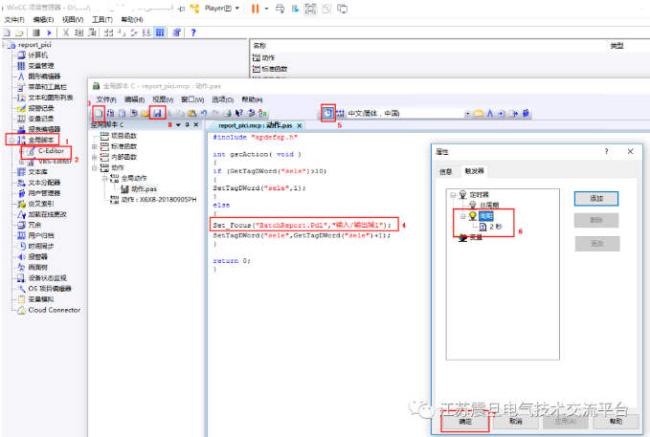Click the Set_Focus code line in editor
The image size is (650, 437).
(303, 226)
